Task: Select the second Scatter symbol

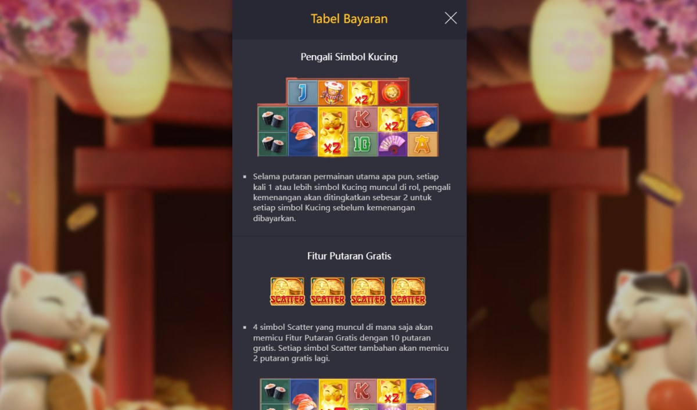Action: 328,292
